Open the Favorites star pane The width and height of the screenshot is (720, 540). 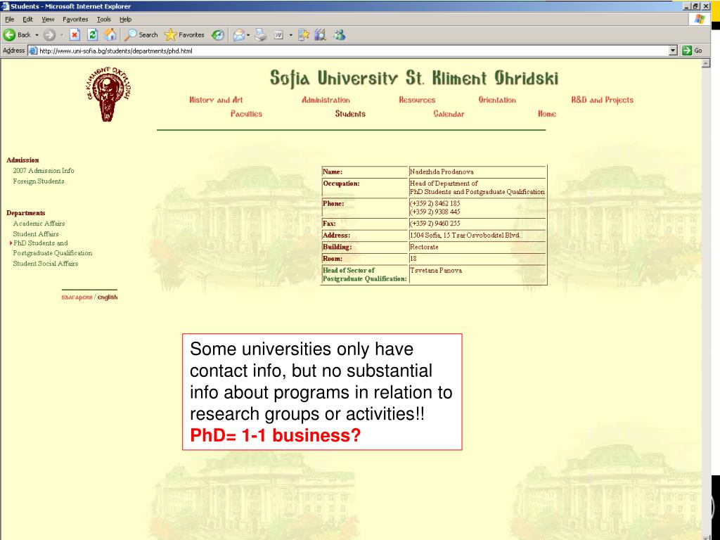point(185,35)
